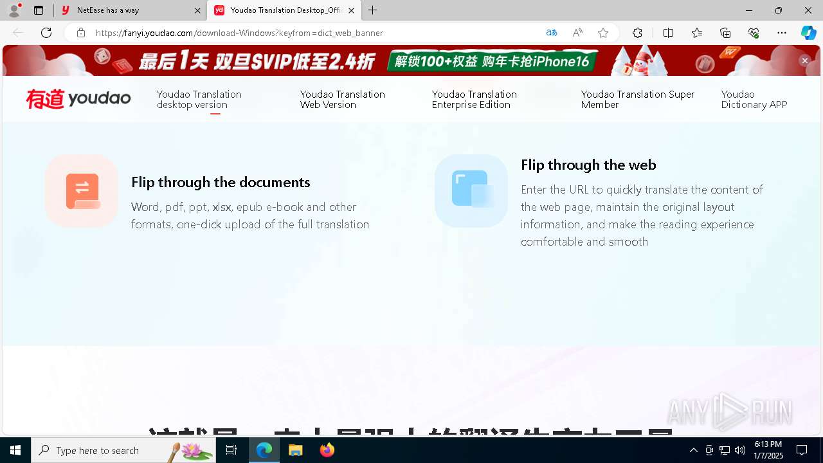Open the Favorites list icon
This screenshot has height=463, width=823.
tap(697, 33)
